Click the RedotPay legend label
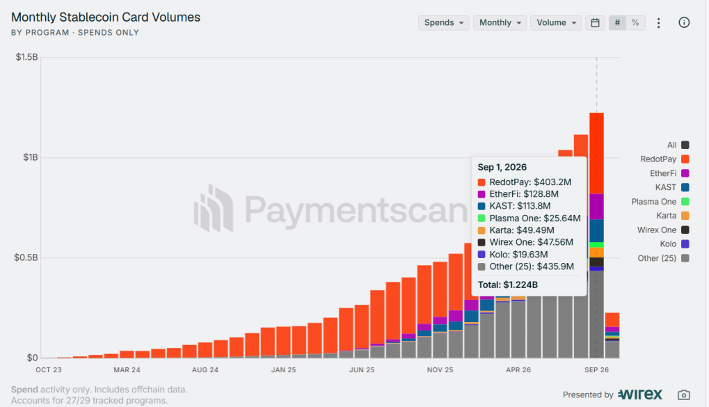 click(658, 159)
